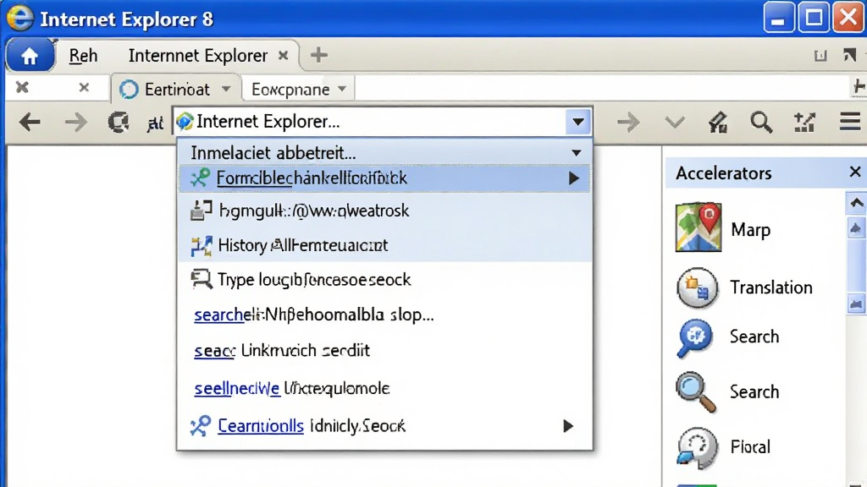Click the go arrow right of address bar
Screen dimensions: 867x487
[x=628, y=122]
